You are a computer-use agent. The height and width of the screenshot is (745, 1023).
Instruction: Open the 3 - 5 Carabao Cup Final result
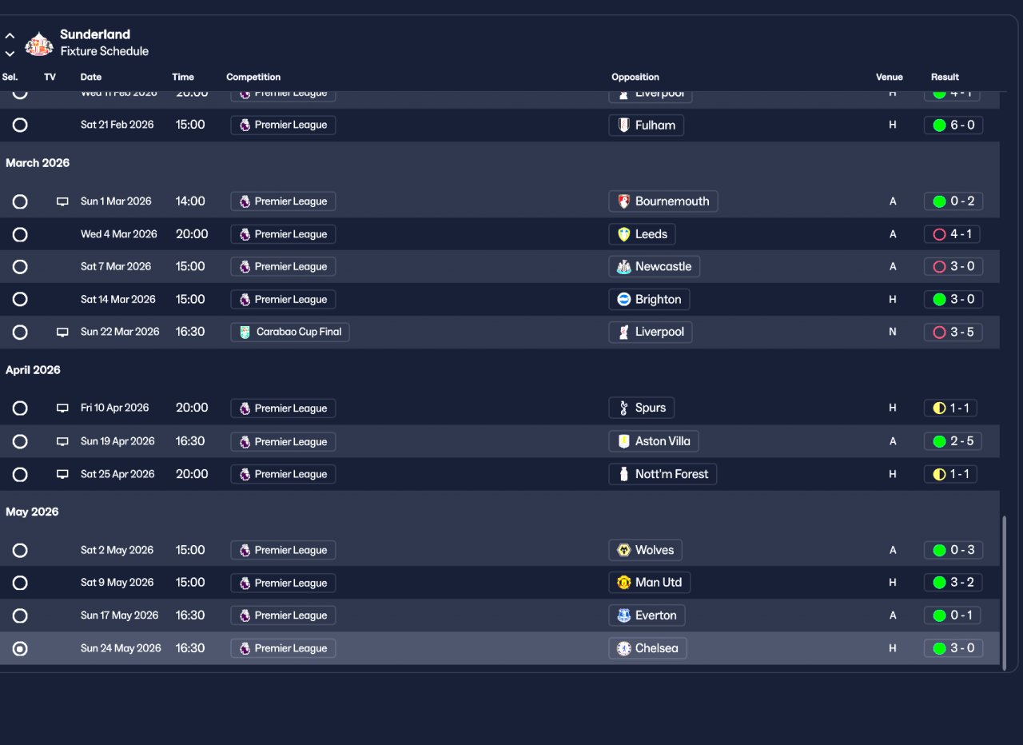point(953,332)
